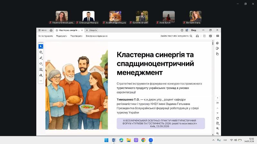Open Електронне підписання tab

pos(97,36)
